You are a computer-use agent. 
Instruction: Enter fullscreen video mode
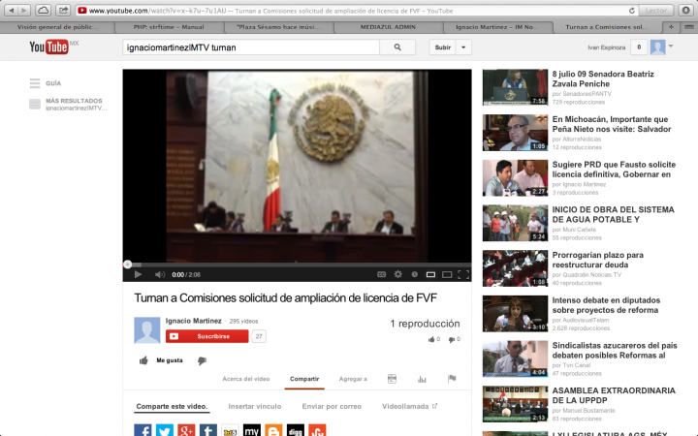point(463,275)
